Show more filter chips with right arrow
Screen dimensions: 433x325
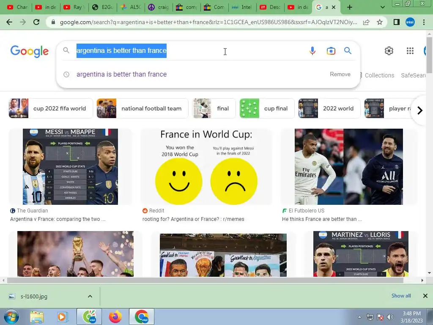point(420,110)
